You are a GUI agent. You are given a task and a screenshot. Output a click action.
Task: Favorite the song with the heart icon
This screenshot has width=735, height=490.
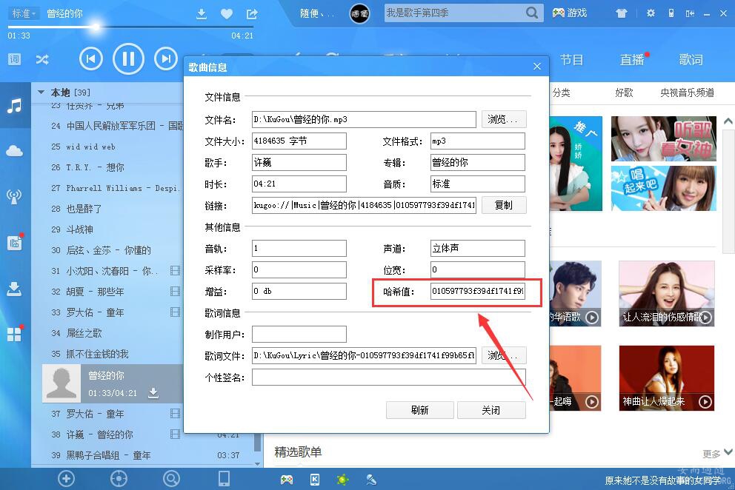[x=227, y=14]
